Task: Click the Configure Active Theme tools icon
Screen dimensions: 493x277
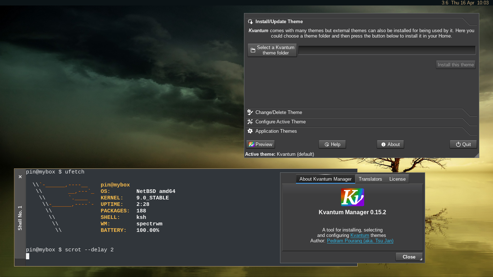Action: click(x=250, y=122)
